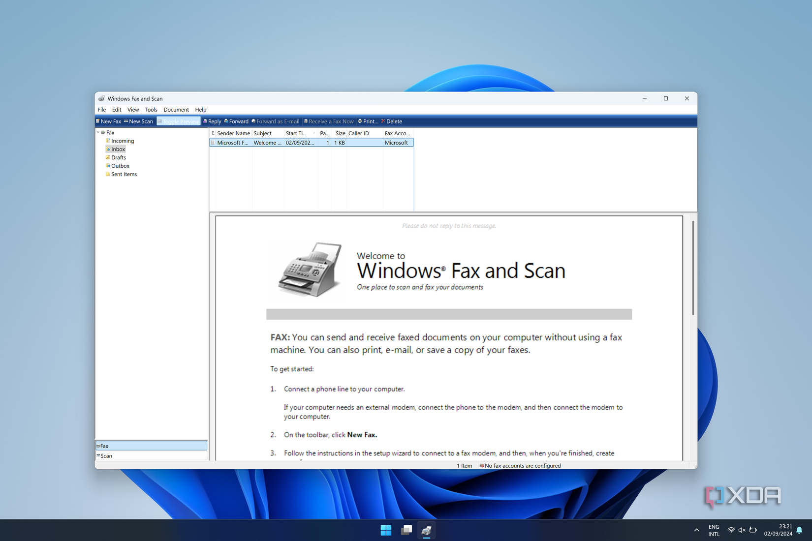
Task: Sort by Subject column header
Action: click(268, 133)
